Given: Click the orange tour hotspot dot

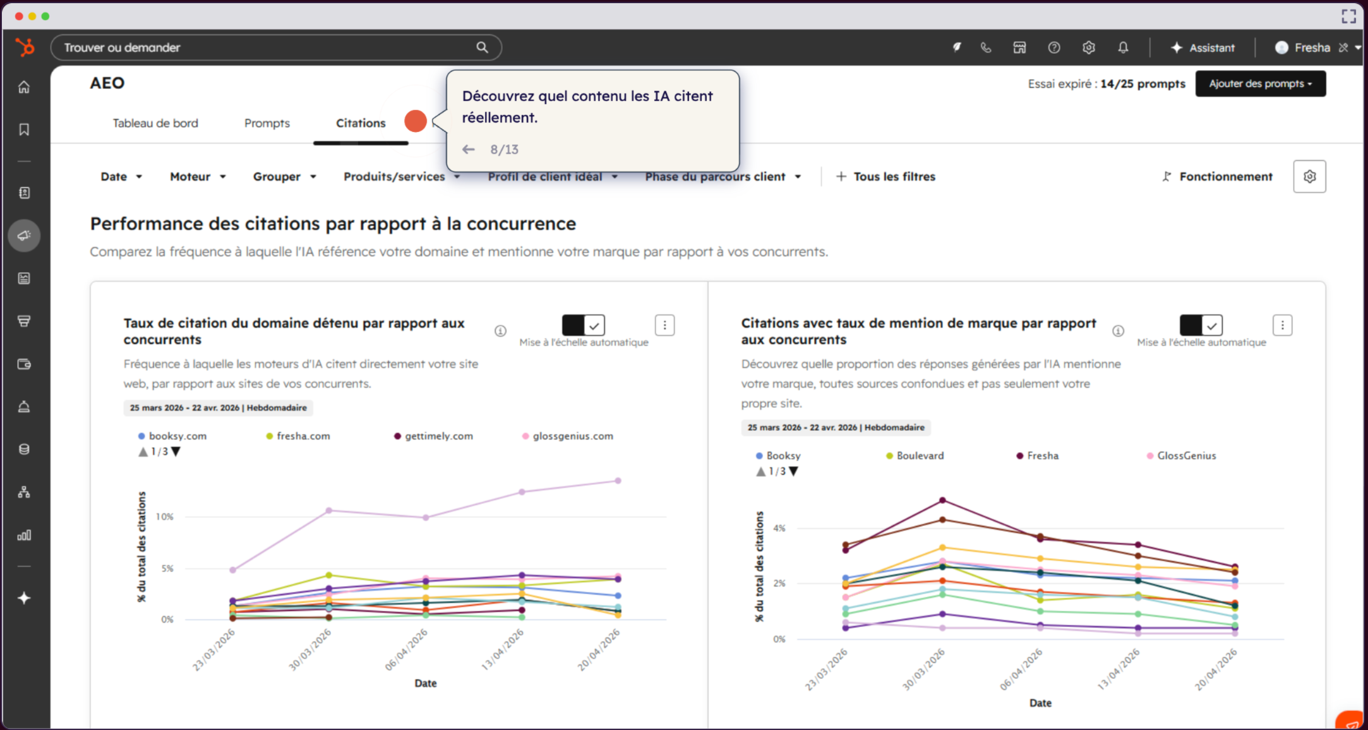Looking at the screenshot, I should [x=416, y=121].
